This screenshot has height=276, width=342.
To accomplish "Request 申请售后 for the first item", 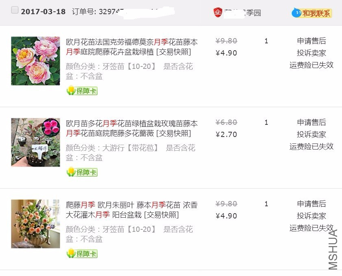I will [x=312, y=41].
